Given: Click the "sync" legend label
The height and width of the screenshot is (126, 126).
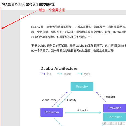Looking at the screenshot, I should 87,74.
